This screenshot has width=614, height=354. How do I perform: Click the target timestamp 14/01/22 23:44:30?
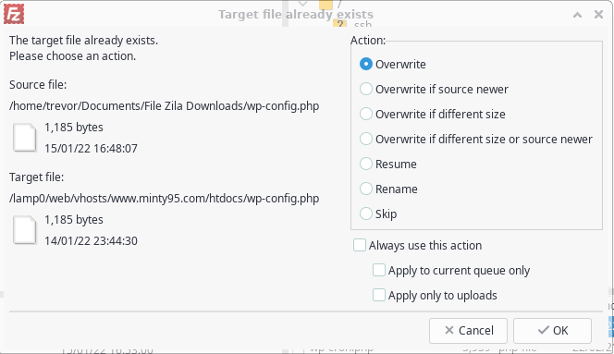pyautogui.click(x=91, y=241)
